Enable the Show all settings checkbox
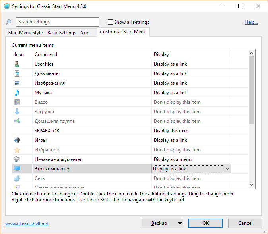Viewport: 268px width, 234px height. [111, 22]
